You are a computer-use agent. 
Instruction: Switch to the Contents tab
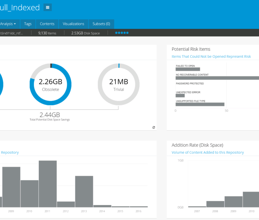coord(47,24)
